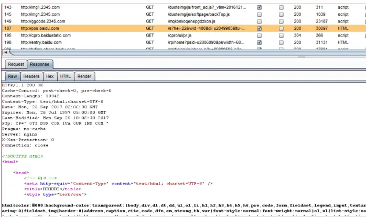366x217 pixels.
Task: Click the X-Xss-Protection: 0 header line
Action: coord(28,140)
